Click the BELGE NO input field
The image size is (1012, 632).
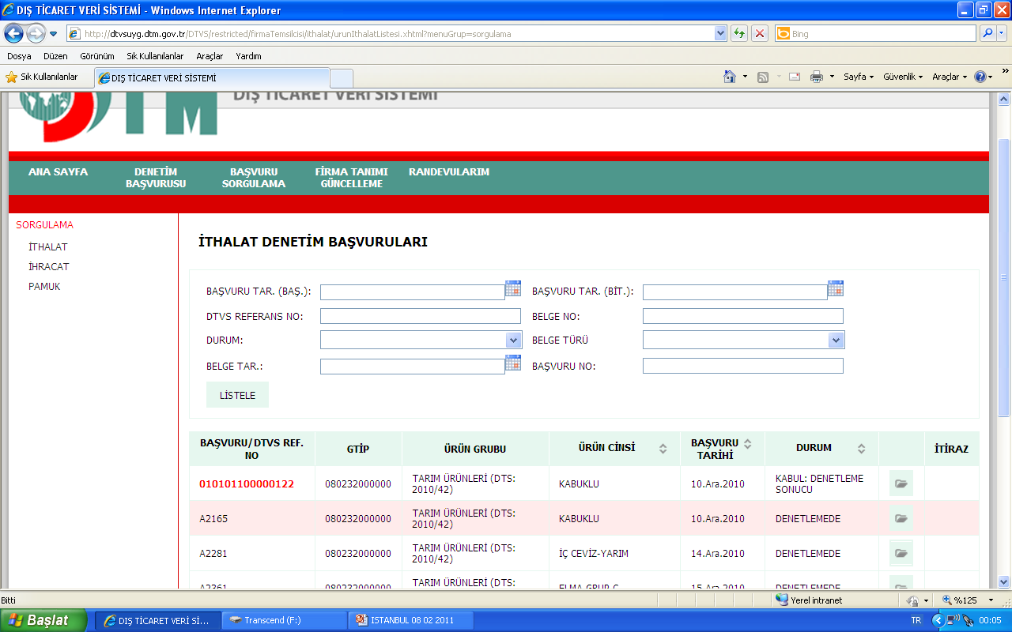(743, 316)
